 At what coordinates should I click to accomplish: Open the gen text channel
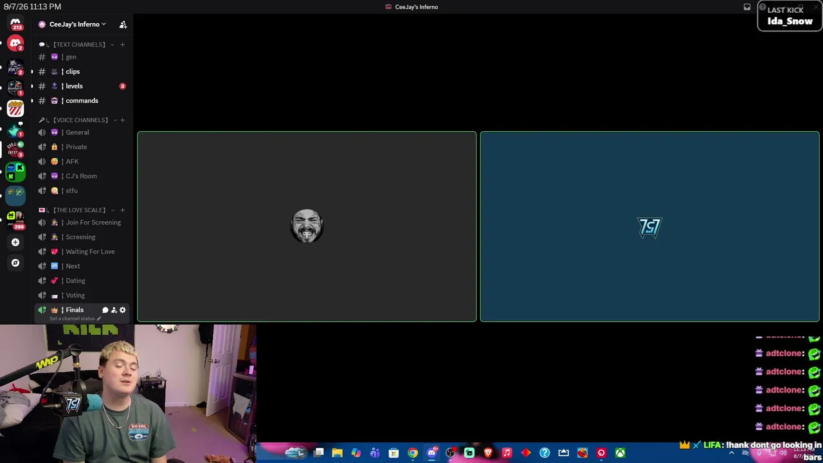pos(82,57)
